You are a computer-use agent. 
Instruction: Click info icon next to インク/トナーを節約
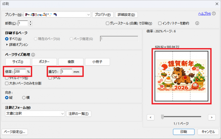click(197, 23)
